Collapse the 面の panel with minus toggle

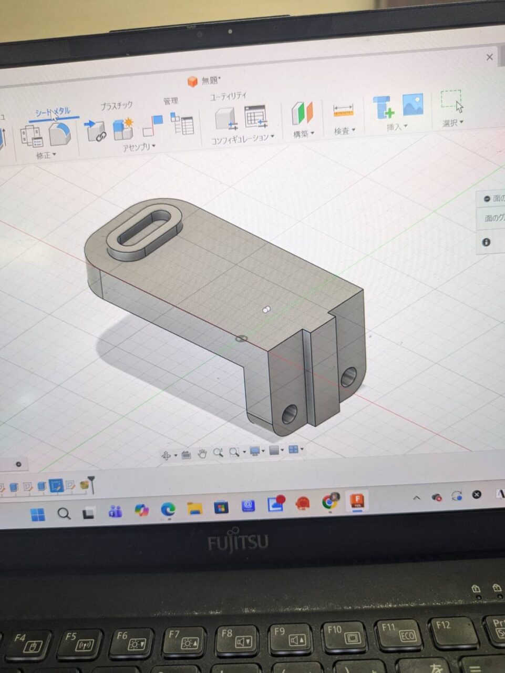click(487, 199)
